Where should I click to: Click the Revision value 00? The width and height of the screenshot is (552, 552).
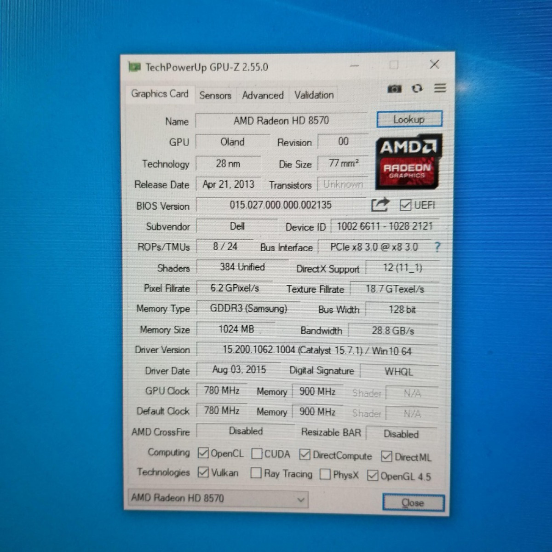[343, 142]
